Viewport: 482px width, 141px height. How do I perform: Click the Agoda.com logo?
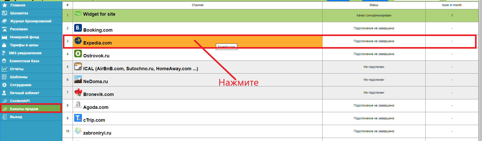tap(78, 105)
